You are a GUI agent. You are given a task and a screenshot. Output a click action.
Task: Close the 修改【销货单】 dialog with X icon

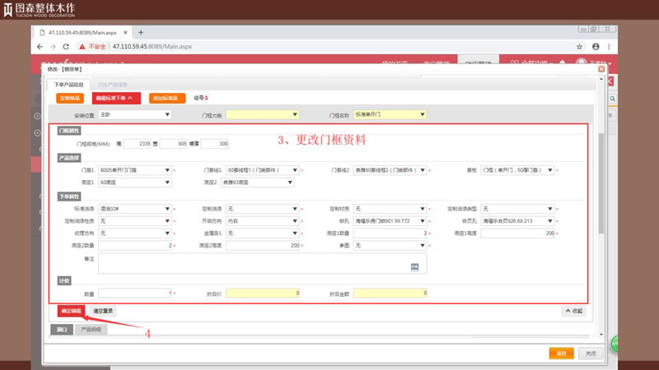(600, 71)
